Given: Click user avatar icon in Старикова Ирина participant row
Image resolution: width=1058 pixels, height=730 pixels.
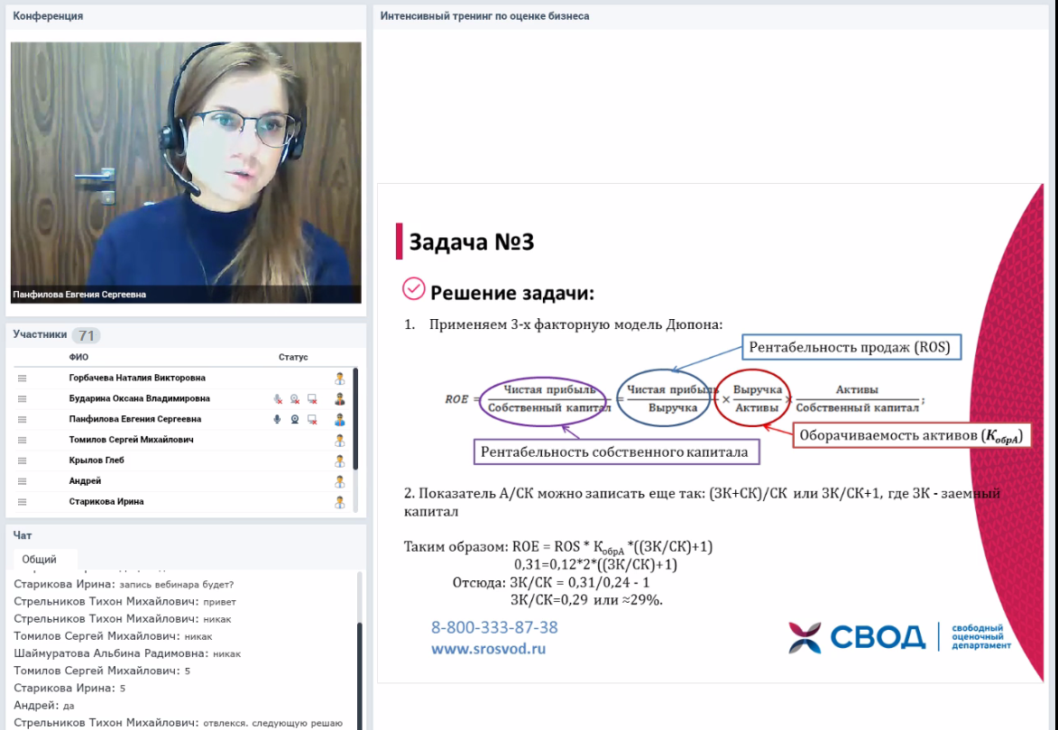Looking at the screenshot, I should (x=340, y=502).
